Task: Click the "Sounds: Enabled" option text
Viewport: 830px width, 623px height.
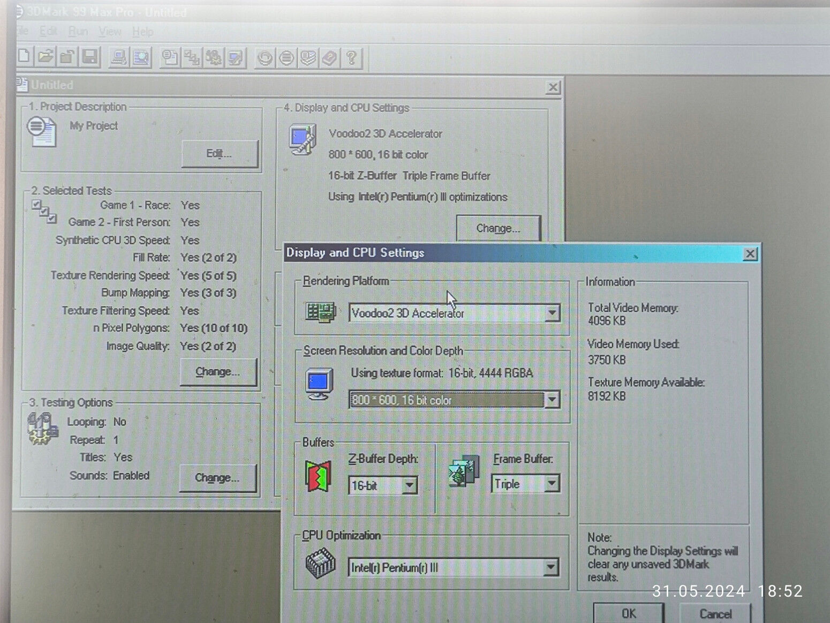Action: point(110,476)
